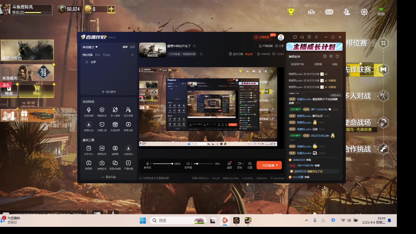The width and height of the screenshot is (416, 234).
Task: Expand 更多功能 more functions
Action: point(109,177)
